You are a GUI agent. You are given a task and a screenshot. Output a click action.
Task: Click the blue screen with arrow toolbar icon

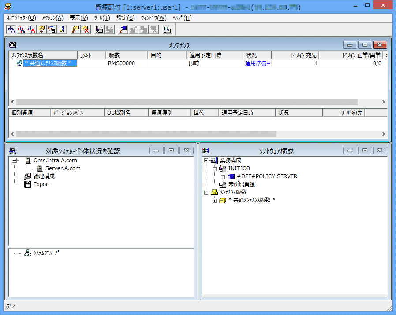[x=123, y=29]
